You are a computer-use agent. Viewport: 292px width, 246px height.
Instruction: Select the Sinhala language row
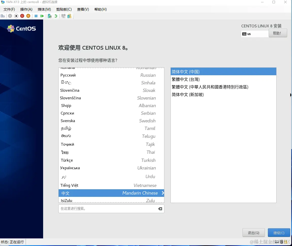111,83
